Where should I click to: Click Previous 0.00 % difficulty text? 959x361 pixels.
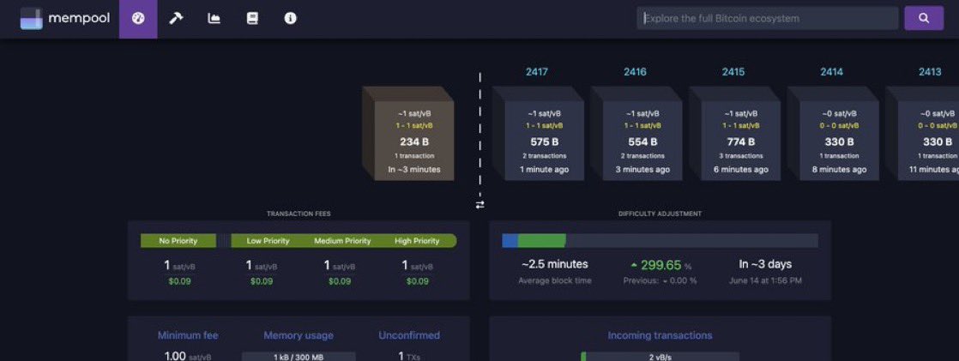(x=660, y=281)
